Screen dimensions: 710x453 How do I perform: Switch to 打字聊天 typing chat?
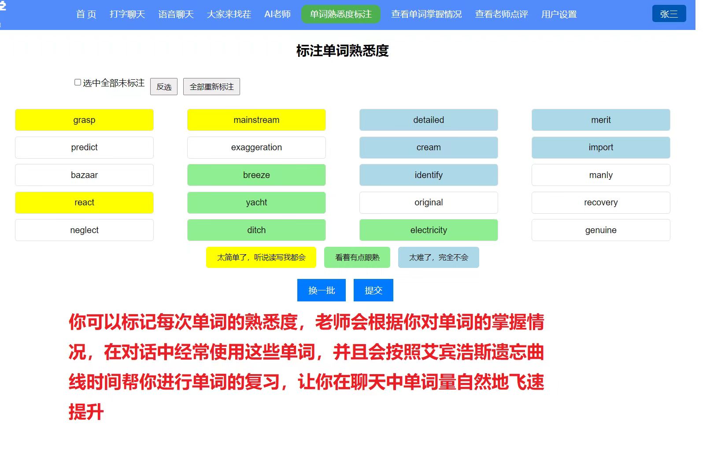coord(127,14)
